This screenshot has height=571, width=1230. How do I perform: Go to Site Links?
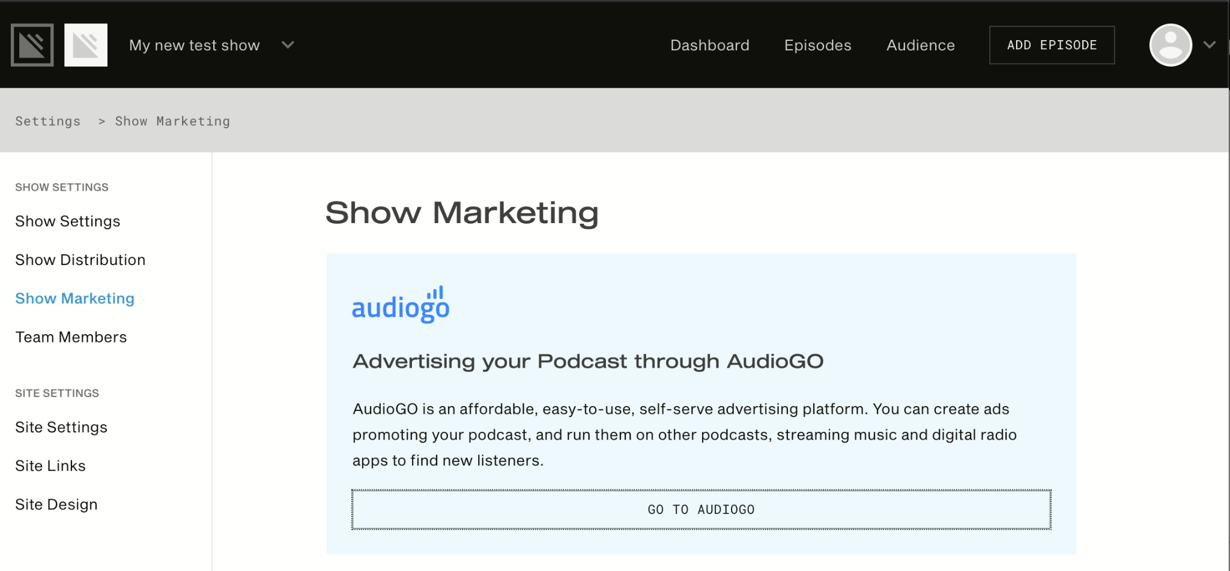pos(50,466)
